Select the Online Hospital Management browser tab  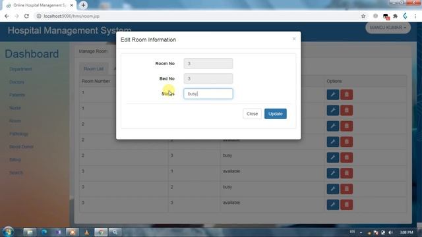pyautogui.click(x=40, y=5)
